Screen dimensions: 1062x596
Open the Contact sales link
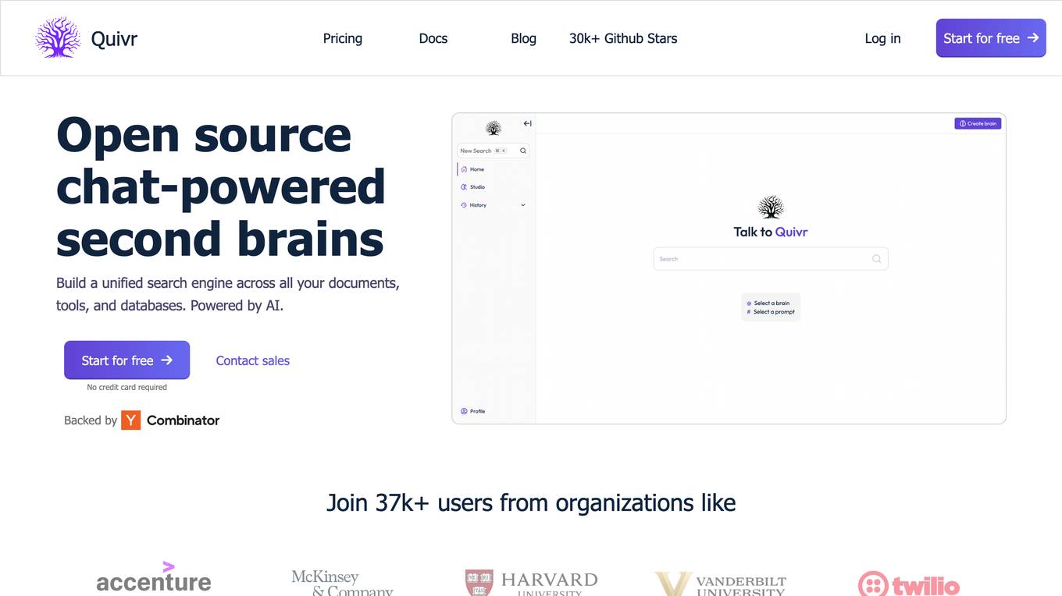[252, 360]
